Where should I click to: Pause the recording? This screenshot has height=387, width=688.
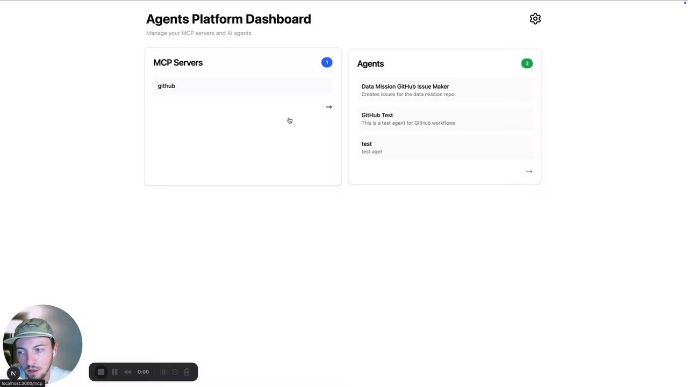tap(114, 372)
